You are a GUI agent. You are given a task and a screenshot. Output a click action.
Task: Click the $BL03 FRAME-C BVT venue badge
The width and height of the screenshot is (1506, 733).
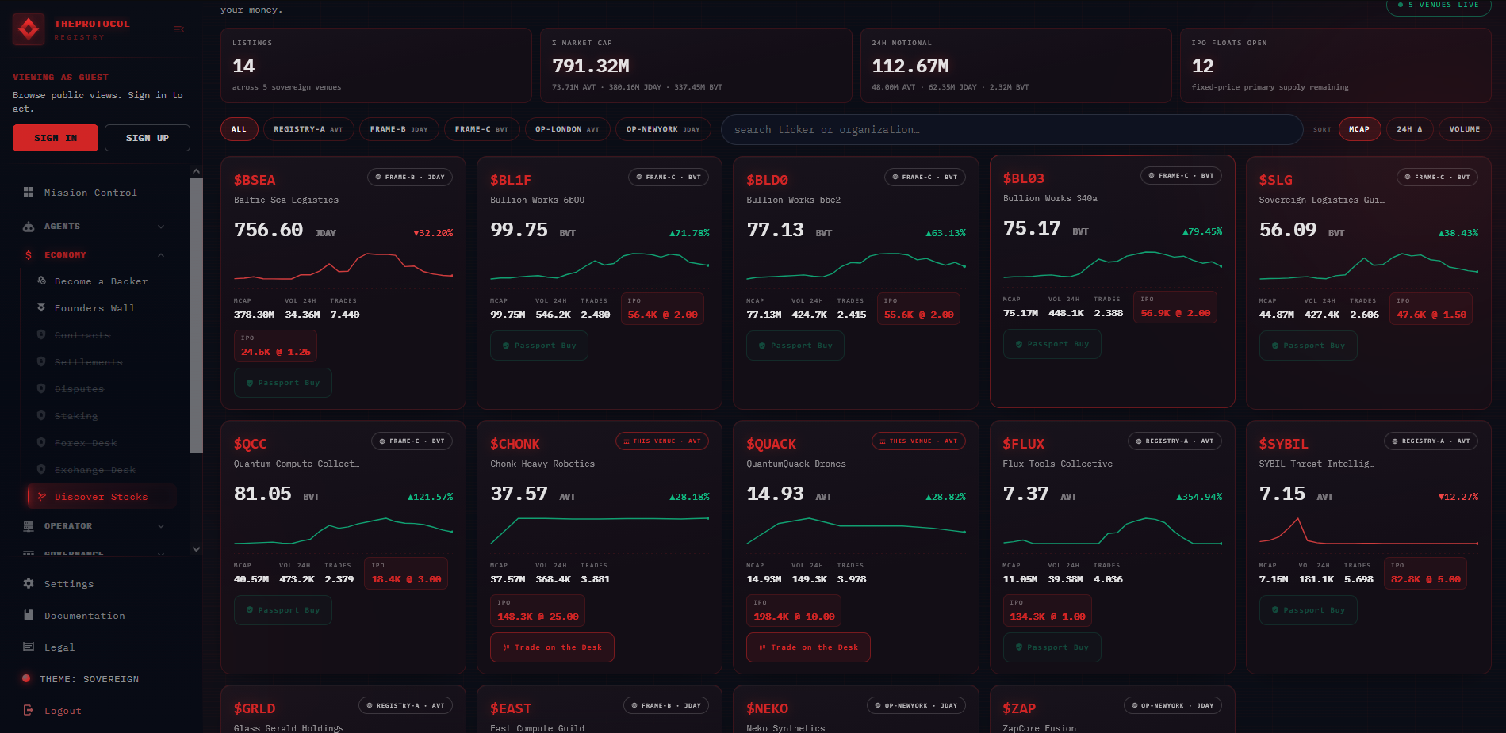1181,175
